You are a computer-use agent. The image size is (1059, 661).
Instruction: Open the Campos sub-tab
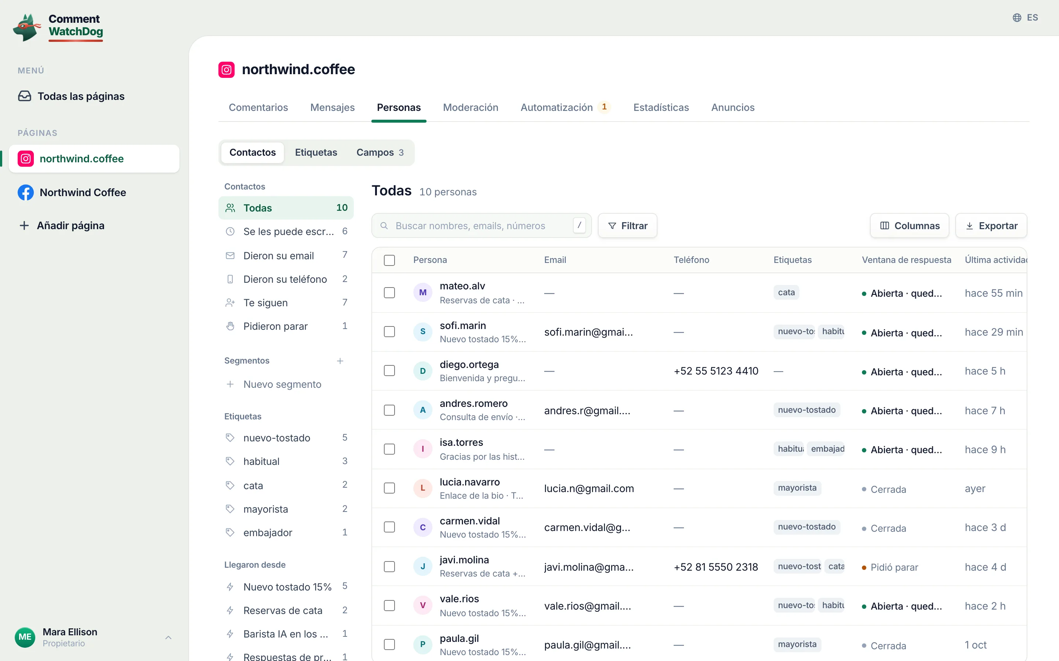[380, 152]
